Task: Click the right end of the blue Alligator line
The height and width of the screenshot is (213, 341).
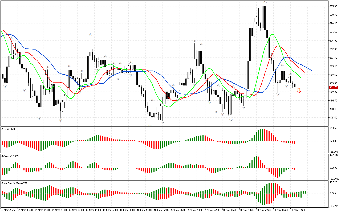Action: 311,70
